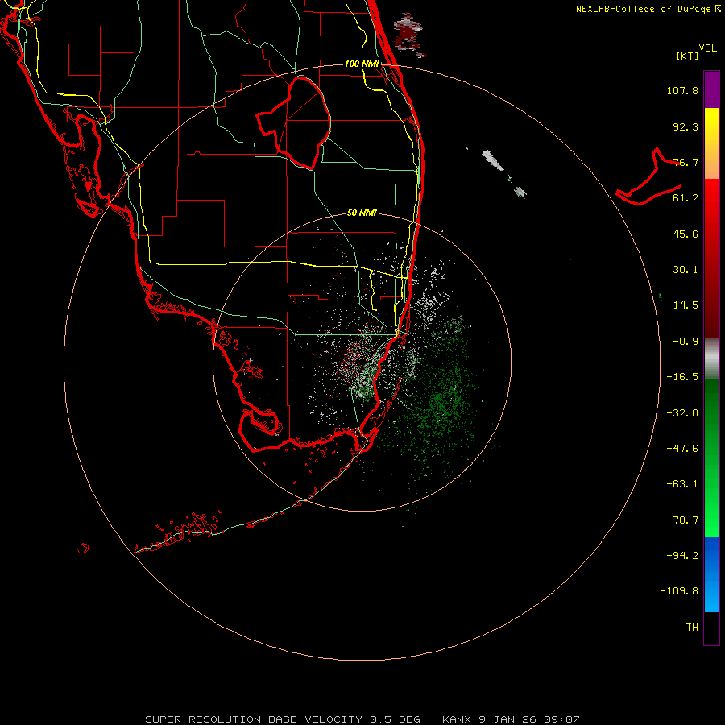Image resolution: width=725 pixels, height=725 pixels.
Task: Click the 14.5 legend value
Action: (686, 305)
